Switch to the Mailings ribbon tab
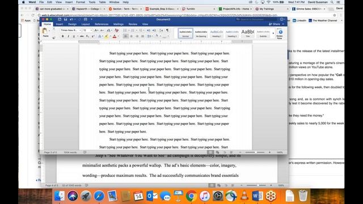 119,24
